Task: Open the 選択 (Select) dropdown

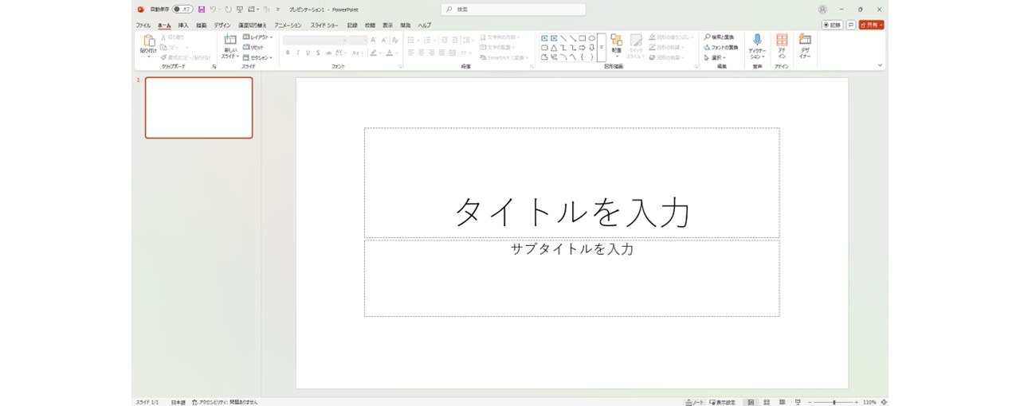Action: [x=714, y=58]
